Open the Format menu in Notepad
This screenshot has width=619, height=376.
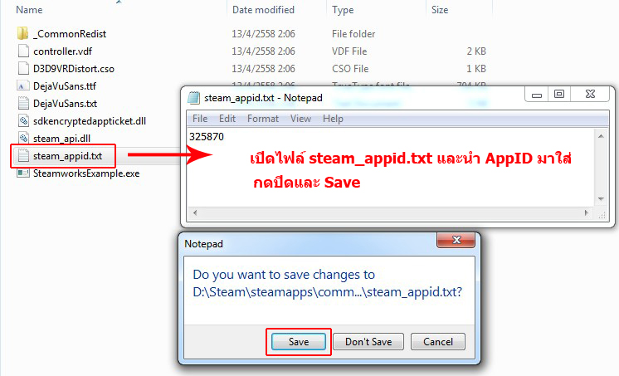tap(262, 119)
